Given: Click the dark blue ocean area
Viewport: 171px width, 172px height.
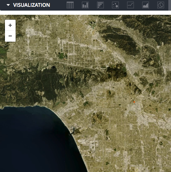Looking at the screenshot, I should (32, 139).
